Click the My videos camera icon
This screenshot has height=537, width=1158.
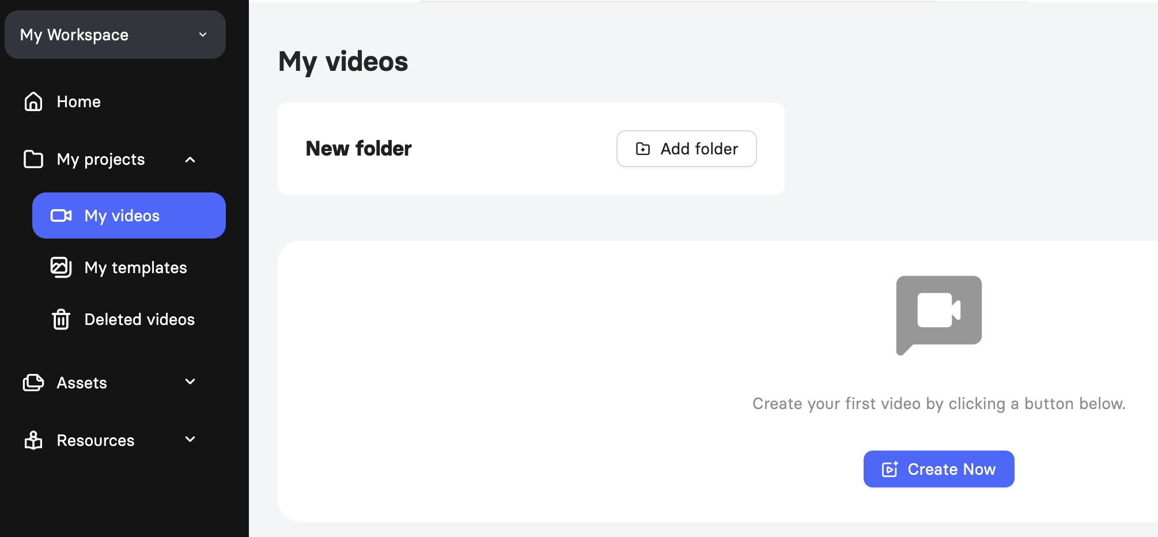point(61,215)
